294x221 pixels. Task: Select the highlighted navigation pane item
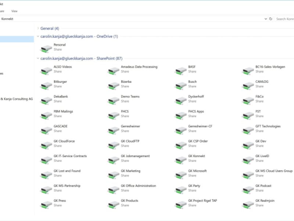[x=17, y=39]
